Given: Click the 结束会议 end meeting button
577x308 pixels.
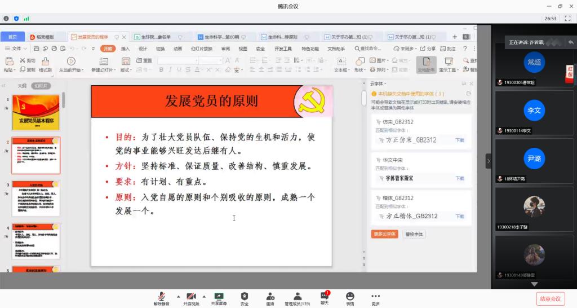Looking at the screenshot, I should point(550,298).
